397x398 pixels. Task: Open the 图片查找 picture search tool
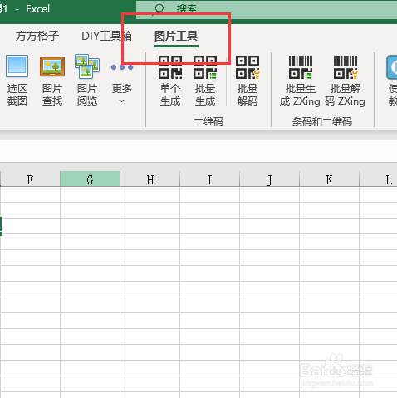coord(52,81)
